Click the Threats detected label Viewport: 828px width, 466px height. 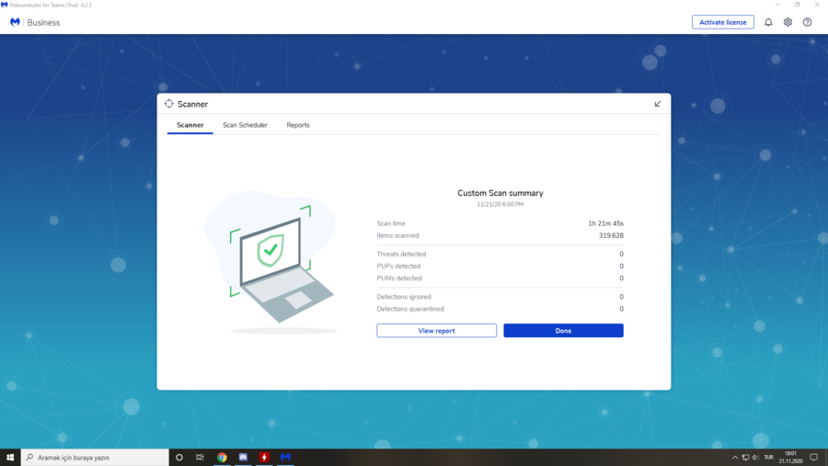(x=401, y=255)
